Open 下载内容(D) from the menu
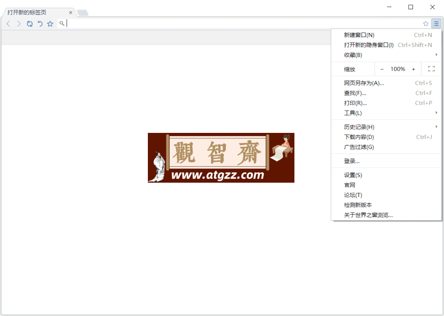The height and width of the screenshot is (316, 444). pyautogui.click(x=386, y=137)
